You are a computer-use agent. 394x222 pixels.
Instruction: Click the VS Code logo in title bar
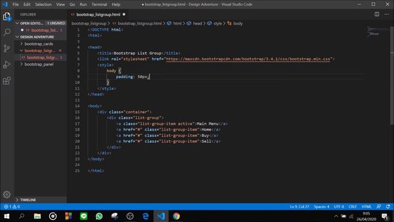click(x=5, y=4)
